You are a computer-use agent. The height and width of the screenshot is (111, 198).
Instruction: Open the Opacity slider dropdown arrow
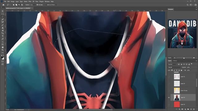tap(191, 67)
